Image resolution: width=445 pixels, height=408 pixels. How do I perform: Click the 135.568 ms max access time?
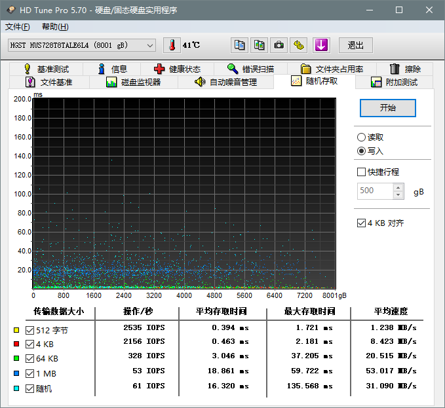[x=309, y=386]
